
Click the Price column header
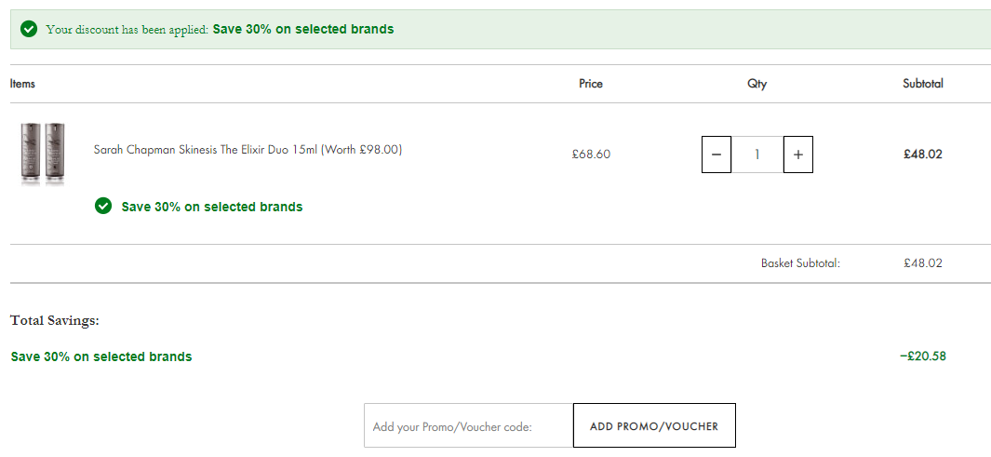tap(591, 84)
